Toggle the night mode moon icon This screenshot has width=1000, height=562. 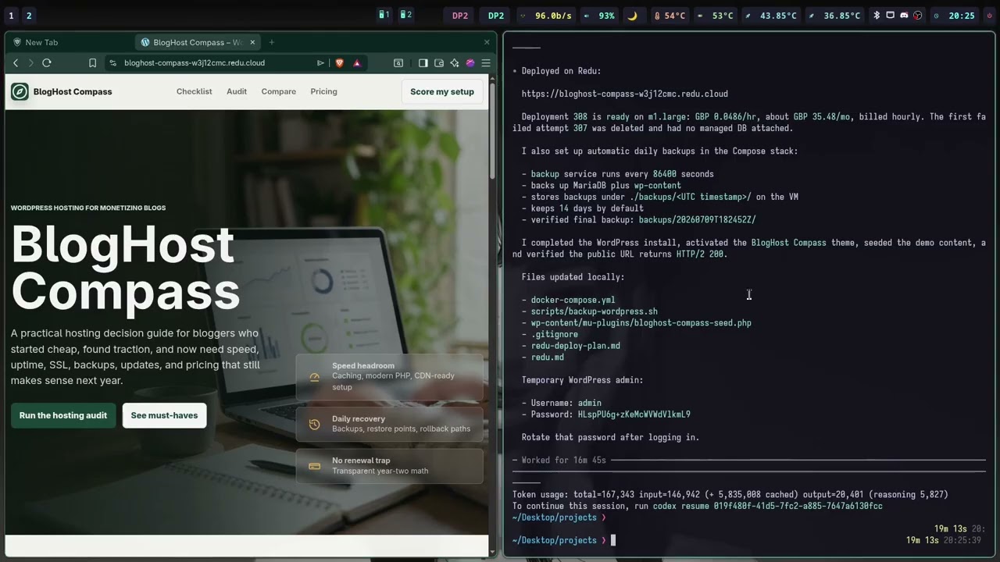pyautogui.click(x=633, y=16)
